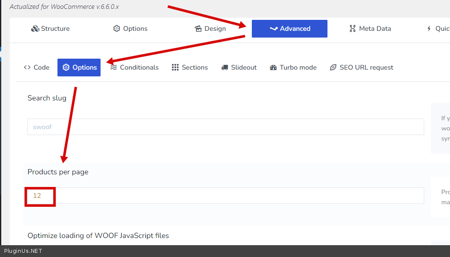This screenshot has width=450, height=257.
Task: Click the grid icon next to Sections
Action: [175, 68]
